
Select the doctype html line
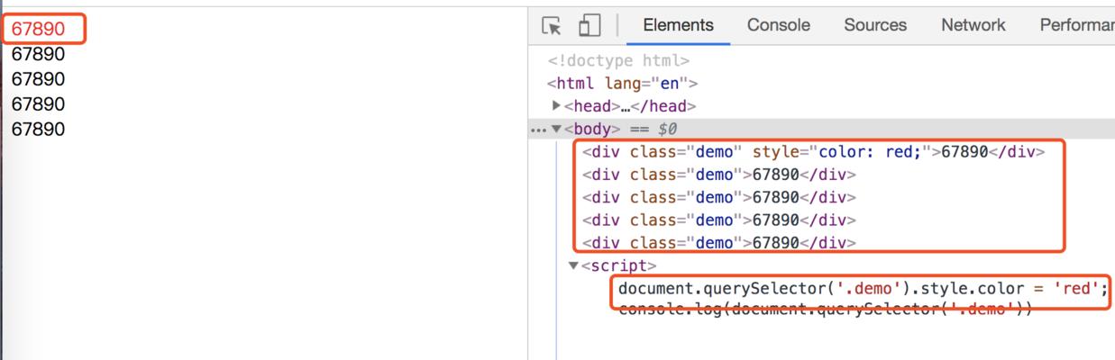618,61
